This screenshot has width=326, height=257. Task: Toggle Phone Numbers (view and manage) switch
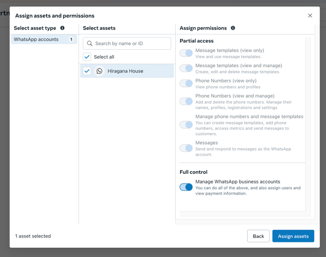[186, 101]
